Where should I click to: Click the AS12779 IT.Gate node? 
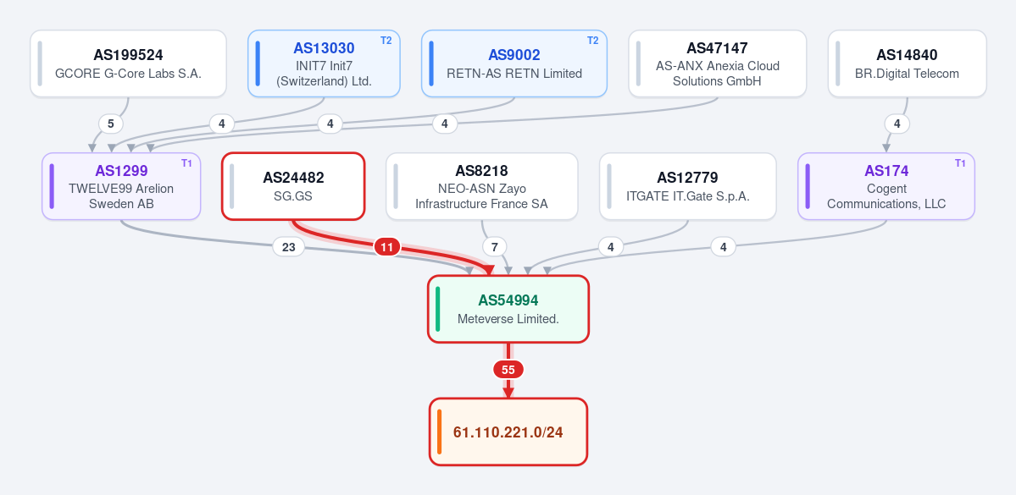[687, 186]
